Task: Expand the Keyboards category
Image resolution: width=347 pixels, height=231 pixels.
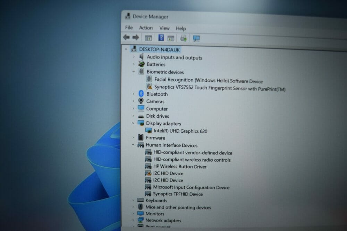Action: 133,200
